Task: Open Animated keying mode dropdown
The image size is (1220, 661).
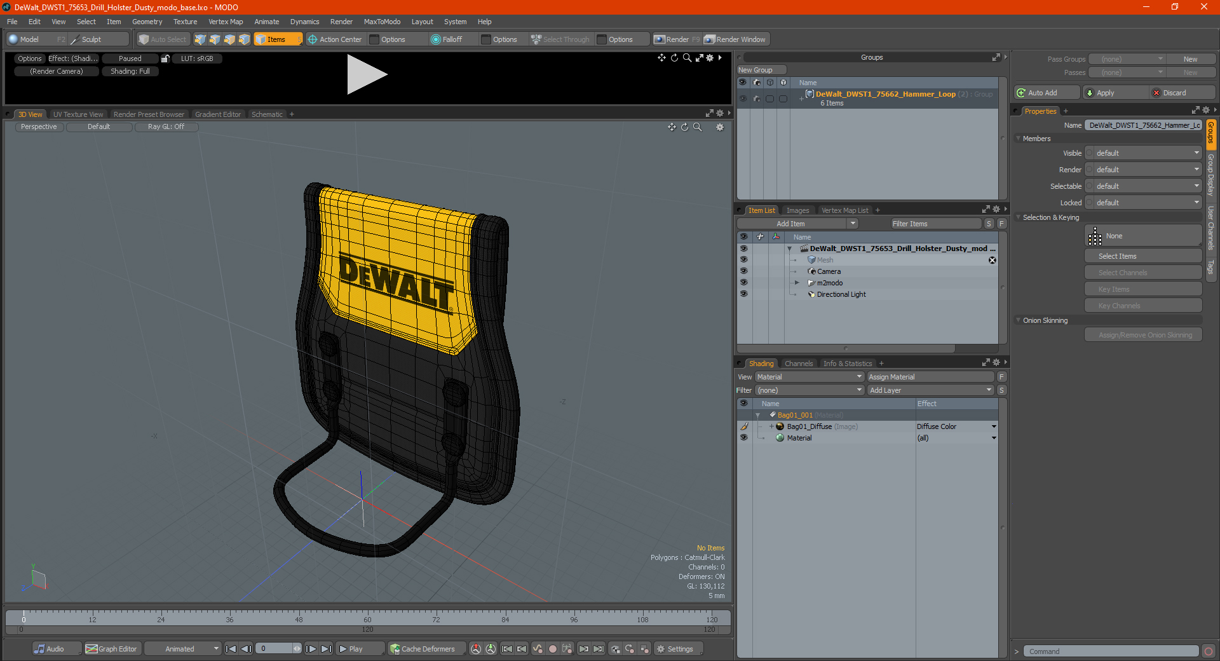Action: click(x=183, y=649)
